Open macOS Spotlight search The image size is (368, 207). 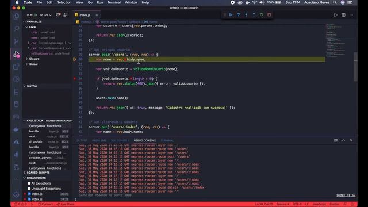pyautogui.click(x=335, y=2)
